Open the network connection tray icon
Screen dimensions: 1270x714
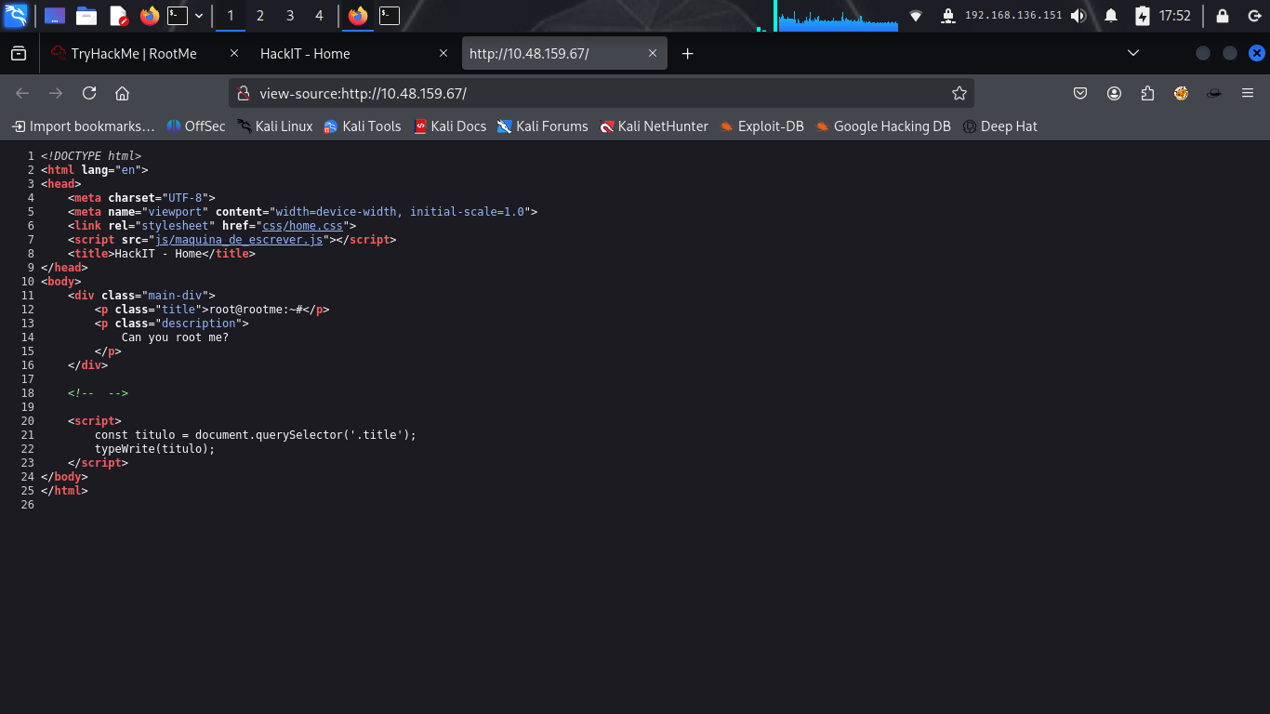pyautogui.click(x=916, y=16)
